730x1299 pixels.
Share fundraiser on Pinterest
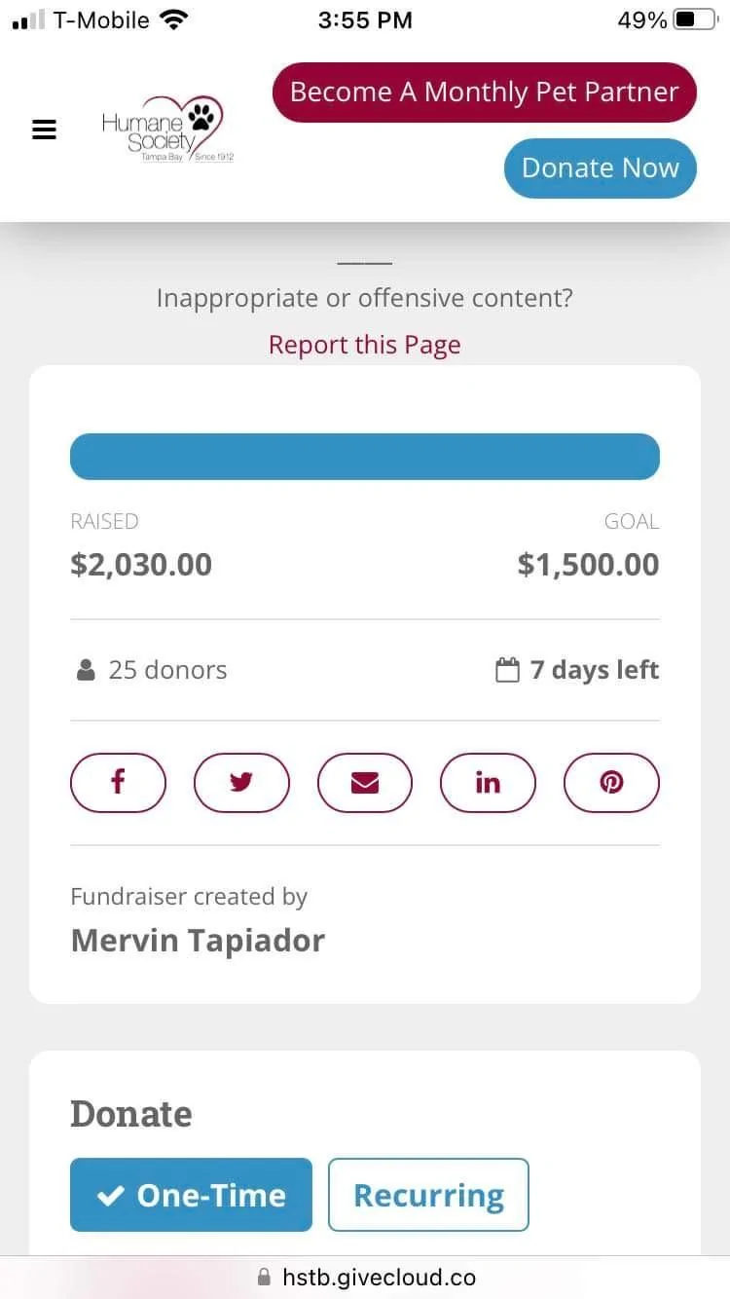pyautogui.click(x=611, y=782)
